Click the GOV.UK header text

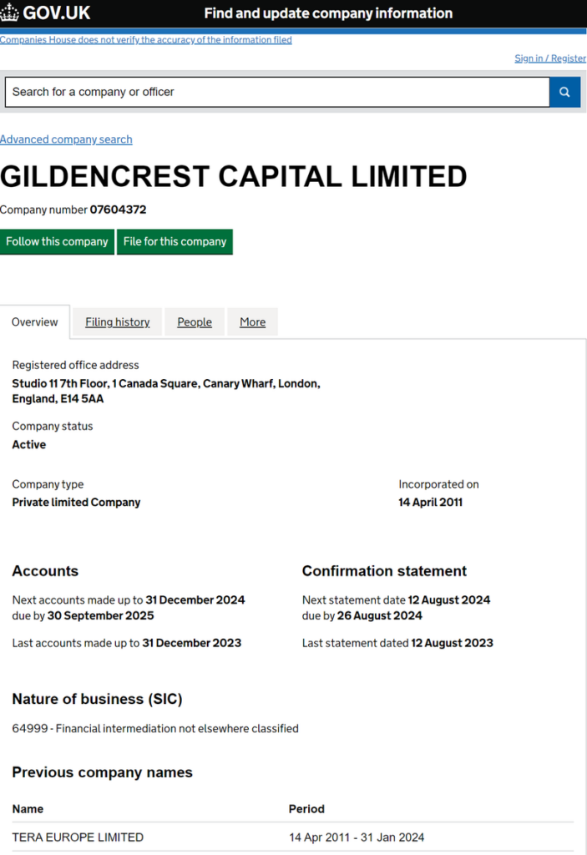point(57,13)
